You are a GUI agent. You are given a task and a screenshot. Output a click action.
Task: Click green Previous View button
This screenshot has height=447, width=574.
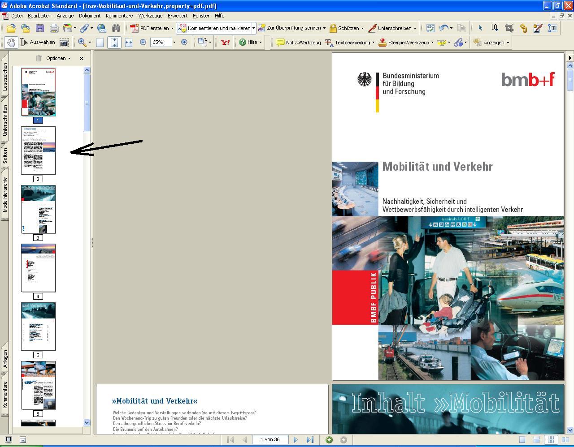click(329, 440)
